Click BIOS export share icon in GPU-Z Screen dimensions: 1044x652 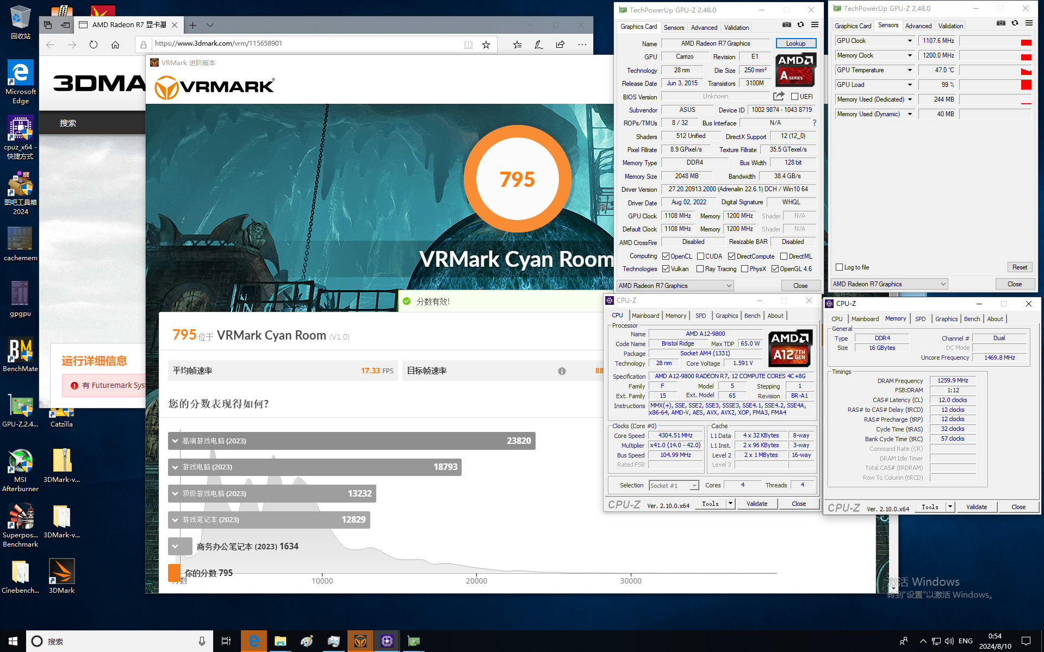[x=779, y=96]
